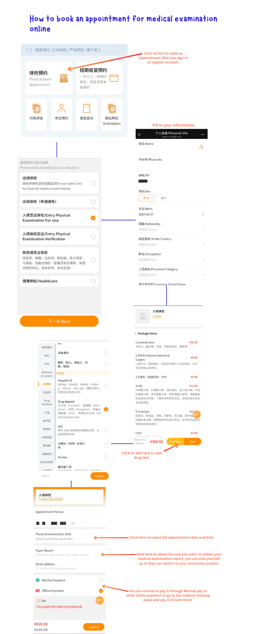Select the 男/M sex option

click(146, 198)
